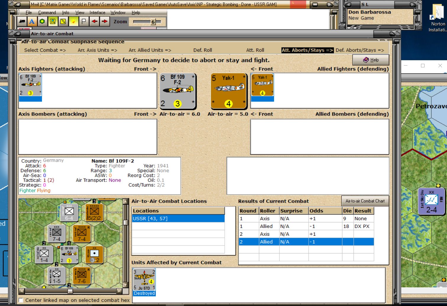Open the Command menu
Screen dimensions: 447x306
coord(47,12)
